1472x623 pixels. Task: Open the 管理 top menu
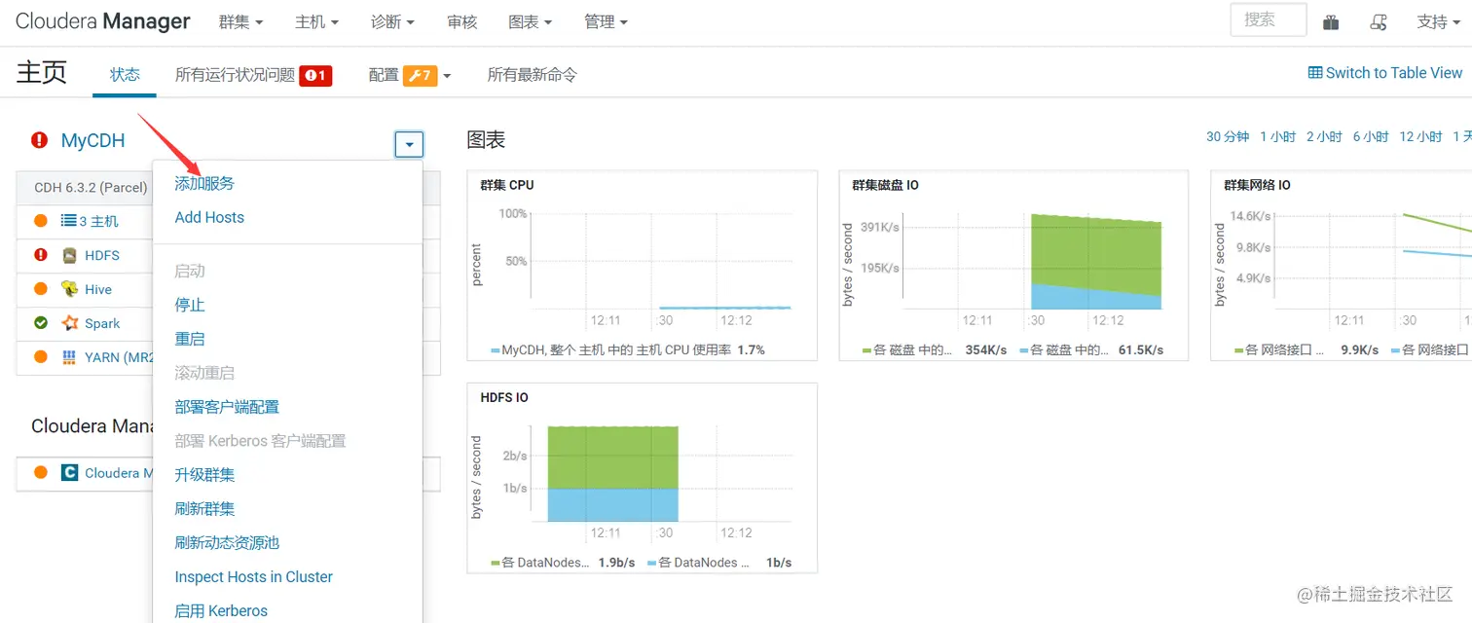coord(607,22)
